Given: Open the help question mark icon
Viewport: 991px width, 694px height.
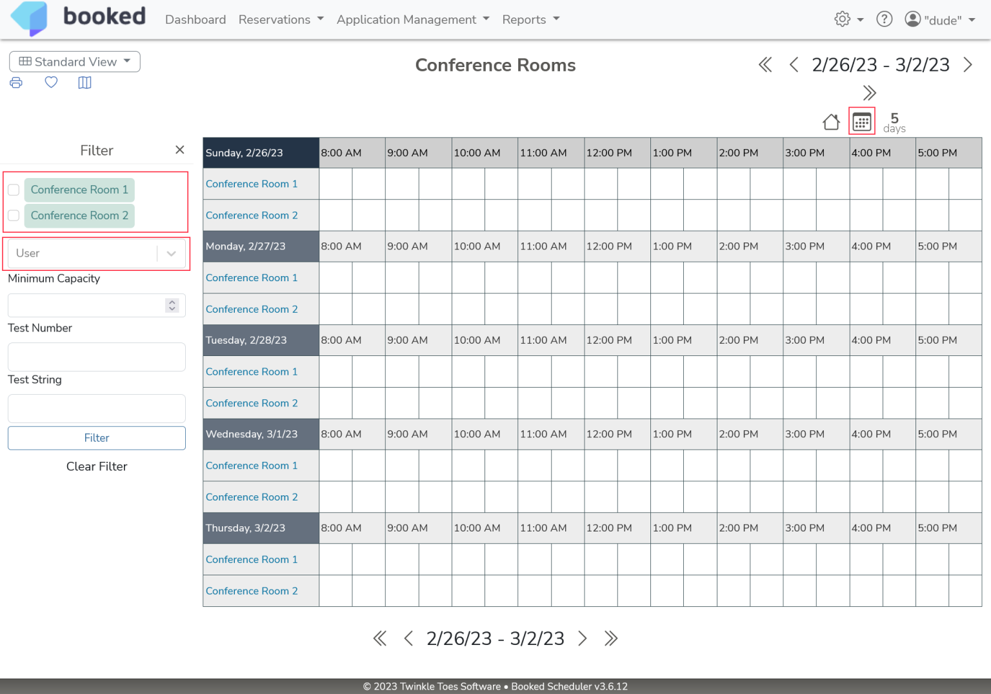Looking at the screenshot, I should (x=884, y=19).
